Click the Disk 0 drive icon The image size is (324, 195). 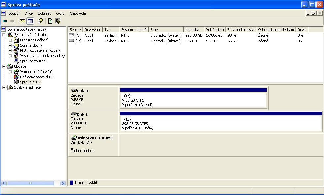[74, 91]
